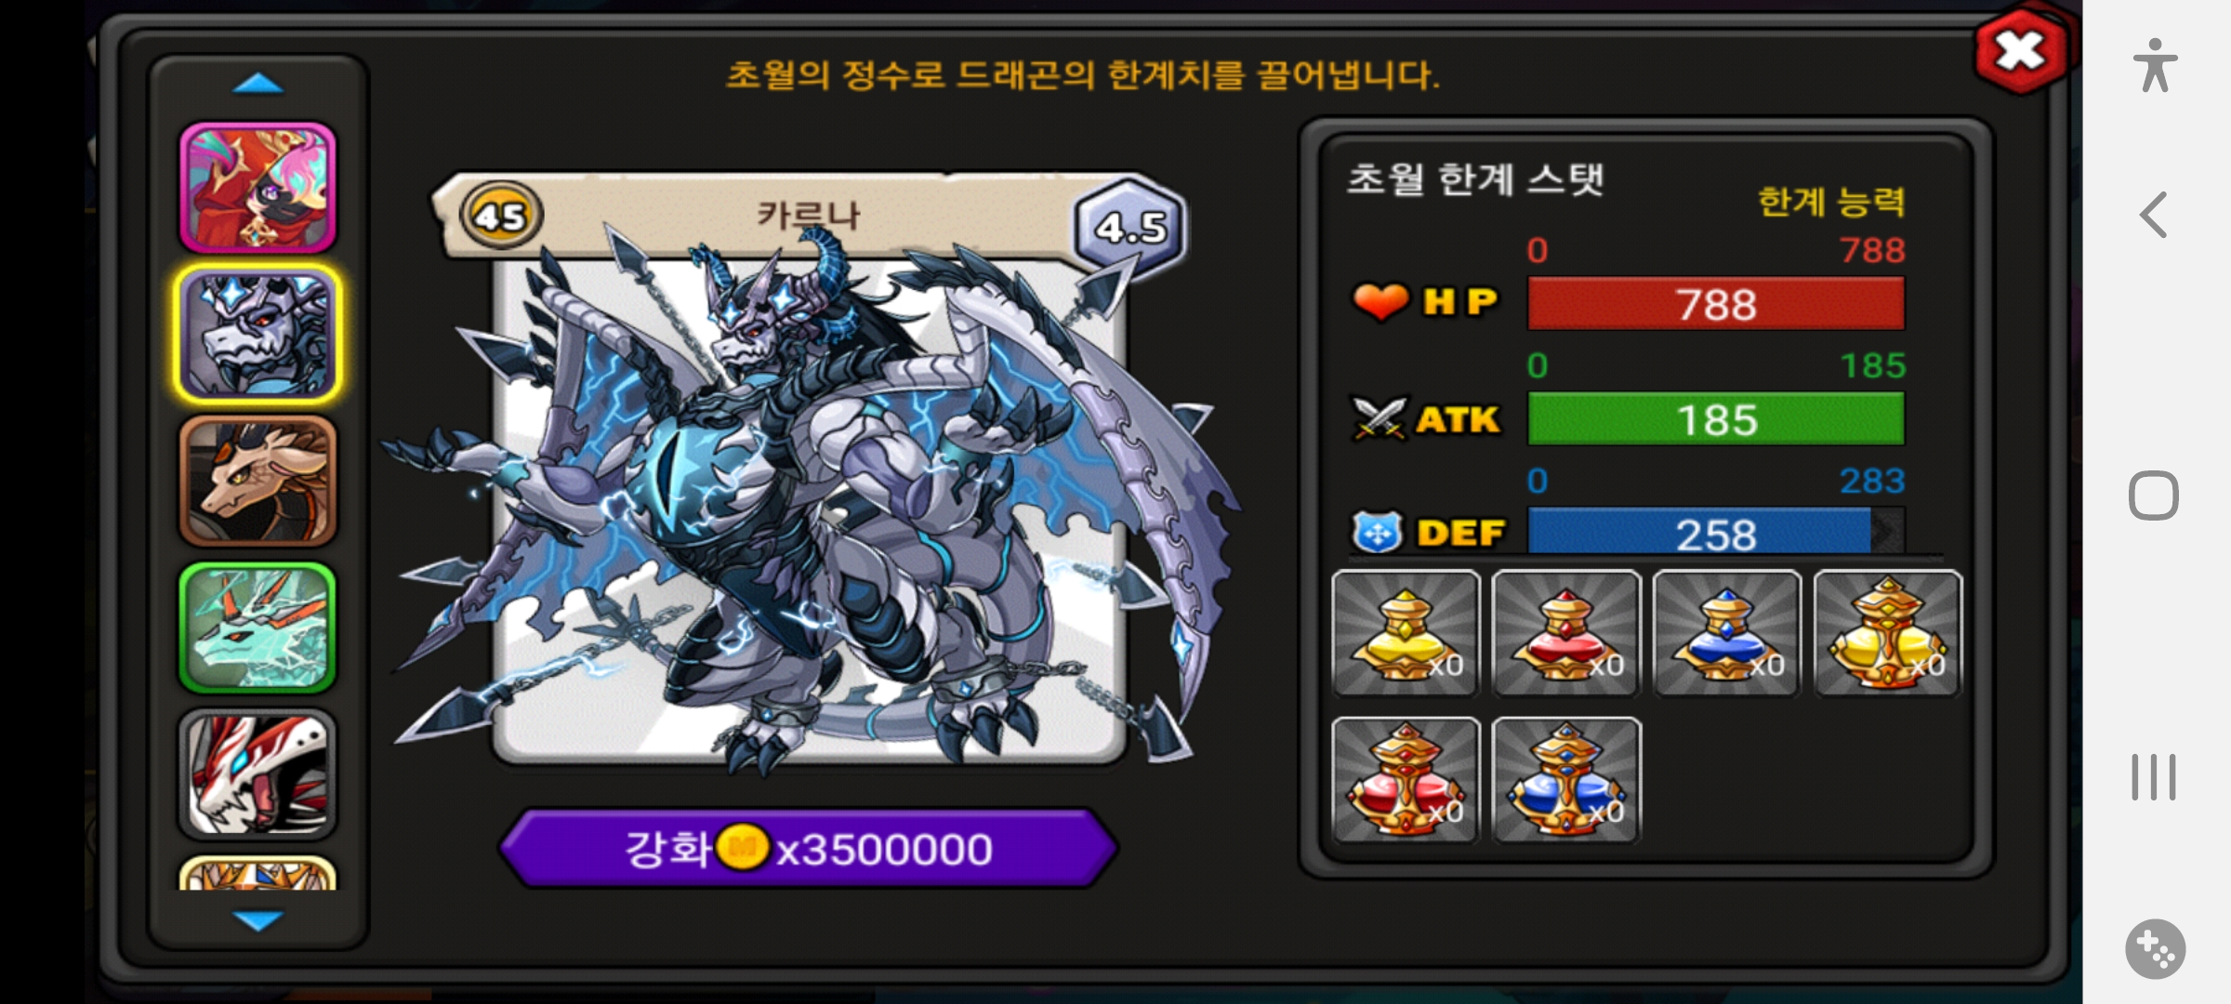The image size is (2231, 1004).
Task: Select the large blue essence potion
Action: click(1566, 780)
